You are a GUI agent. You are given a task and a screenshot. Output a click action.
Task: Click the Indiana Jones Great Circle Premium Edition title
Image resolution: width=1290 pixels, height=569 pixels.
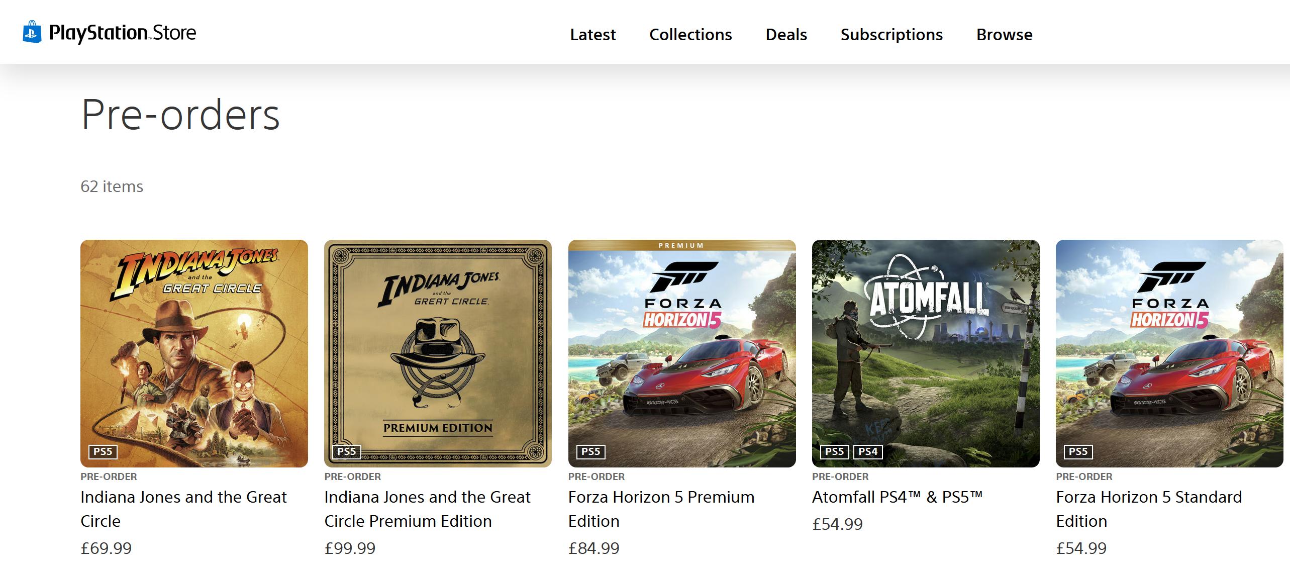click(427, 509)
